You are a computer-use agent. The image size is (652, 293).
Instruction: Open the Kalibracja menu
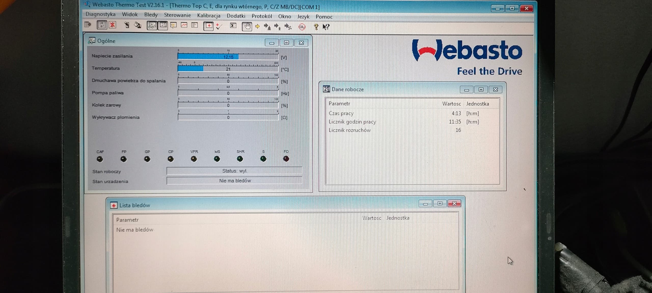pos(209,16)
